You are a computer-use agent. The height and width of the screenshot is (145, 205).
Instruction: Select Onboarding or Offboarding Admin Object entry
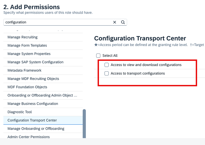tap(43, 95)
